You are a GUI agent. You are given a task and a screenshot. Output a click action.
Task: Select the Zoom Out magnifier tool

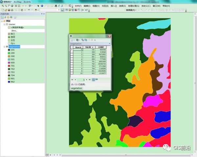point(6,6)
